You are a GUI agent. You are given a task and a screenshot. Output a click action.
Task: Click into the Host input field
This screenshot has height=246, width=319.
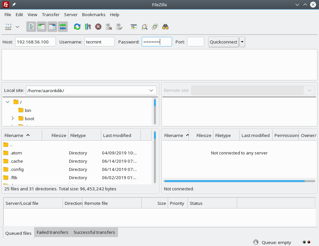[x=36, y=42]
